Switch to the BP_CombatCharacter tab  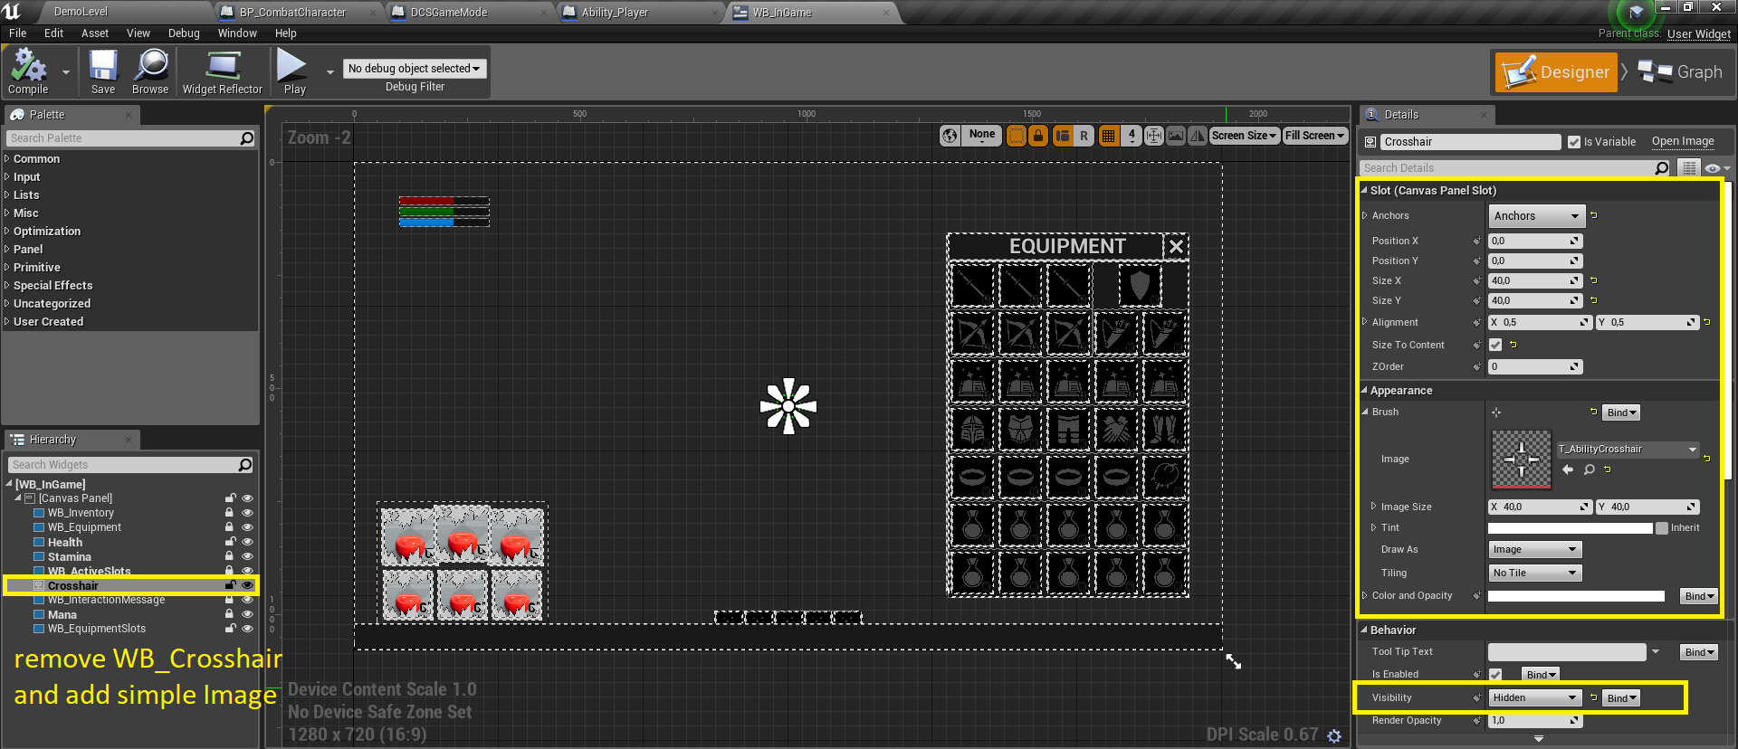click(292, 12)
